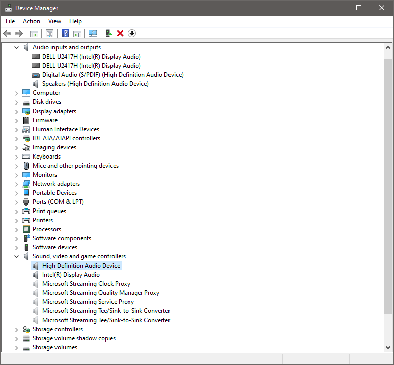Click the Keyboards category icon
Screen dimensions: 394x365
coord(26,157)
